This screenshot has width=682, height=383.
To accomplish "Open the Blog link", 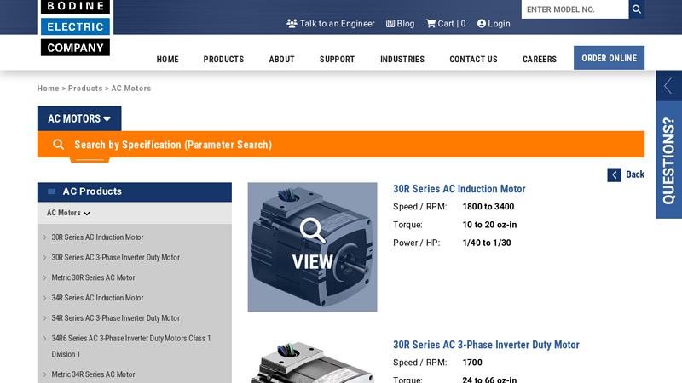I will tap(400, 24).
